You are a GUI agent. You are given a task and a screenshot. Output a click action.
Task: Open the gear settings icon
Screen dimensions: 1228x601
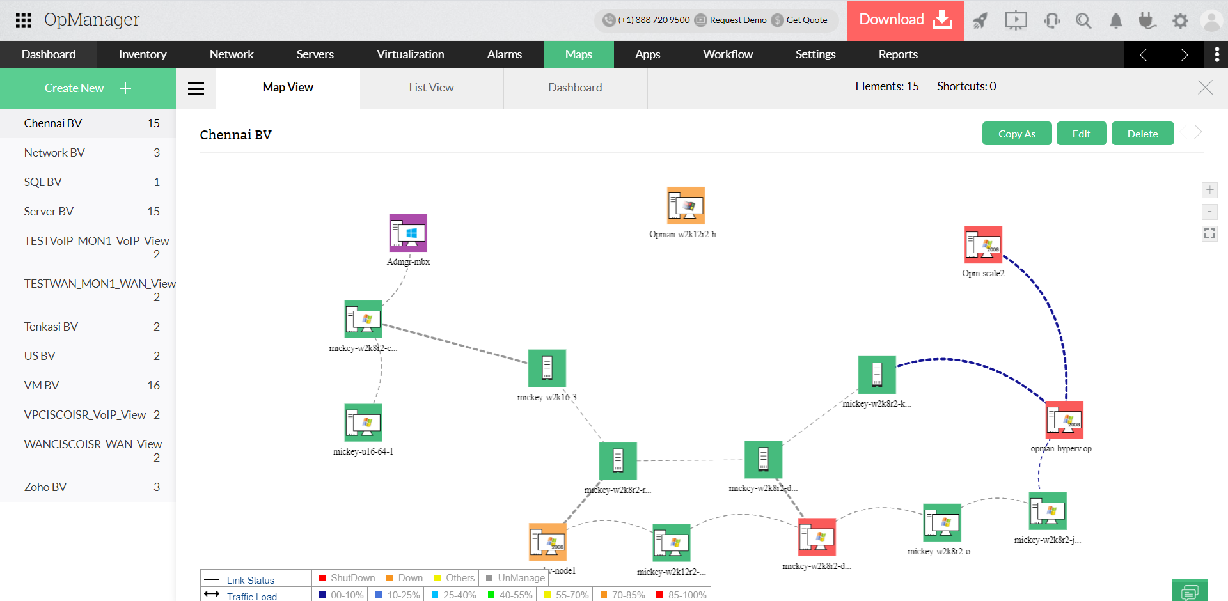(1180, 20)
